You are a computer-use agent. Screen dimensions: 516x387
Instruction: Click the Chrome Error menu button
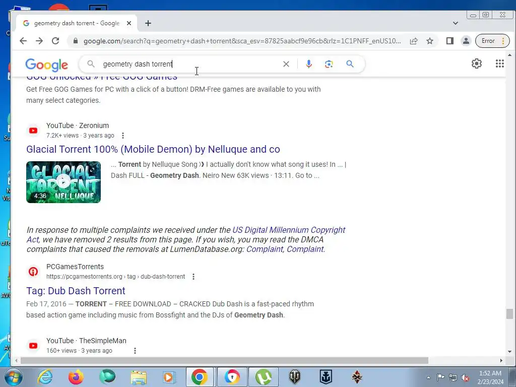pos(492,41)
